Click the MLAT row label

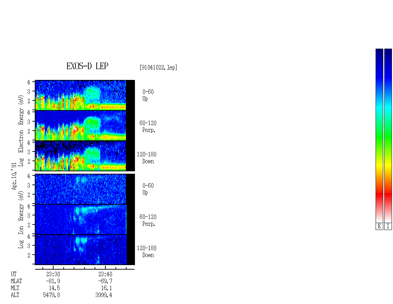pyautogui.click(x=16, y=281)
